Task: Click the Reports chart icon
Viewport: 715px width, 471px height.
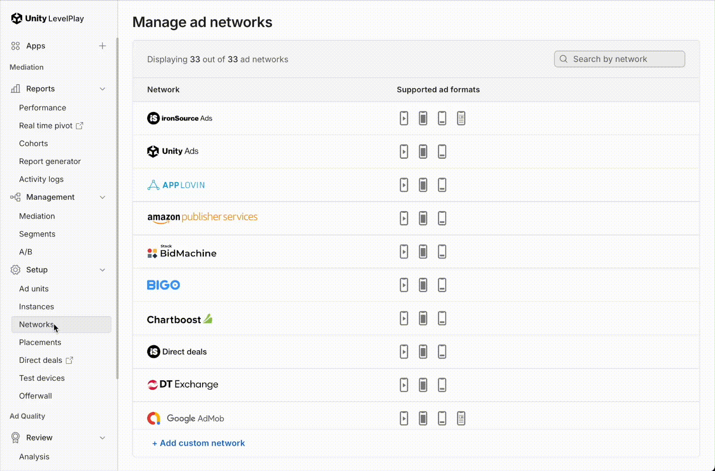Action: click(15, 89)
